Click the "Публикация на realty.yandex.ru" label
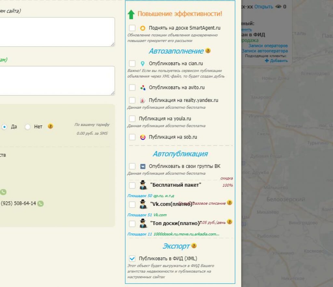The width and height of the screenshot is (333, 287). point(183,100)
